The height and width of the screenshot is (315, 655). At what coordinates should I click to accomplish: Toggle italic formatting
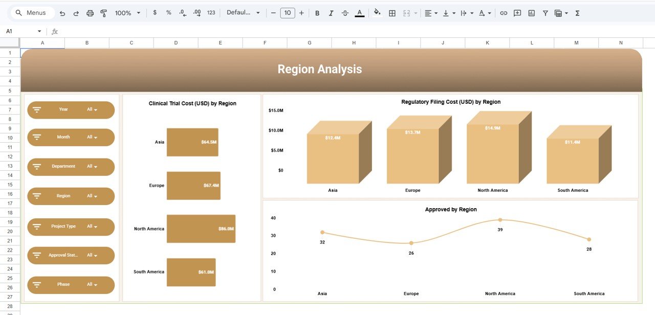pos(330,13)
